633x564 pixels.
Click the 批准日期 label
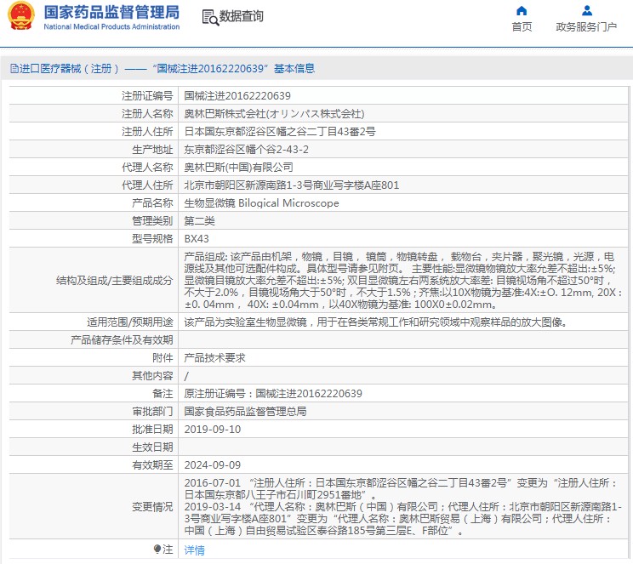pos(152,429)
